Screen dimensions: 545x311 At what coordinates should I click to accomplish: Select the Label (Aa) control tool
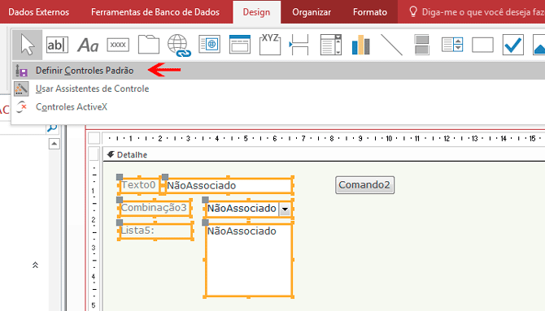(88, 45)
